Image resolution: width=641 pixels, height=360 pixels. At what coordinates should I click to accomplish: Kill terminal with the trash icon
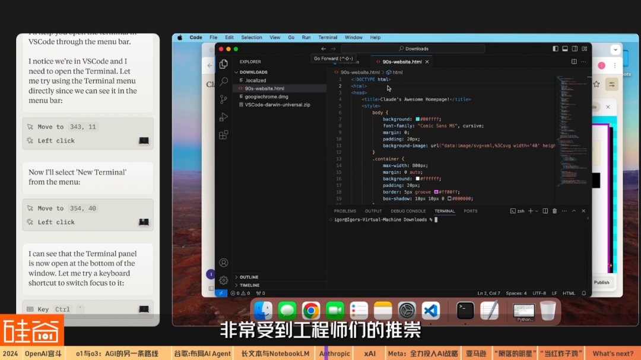click(x=554, y=211)
